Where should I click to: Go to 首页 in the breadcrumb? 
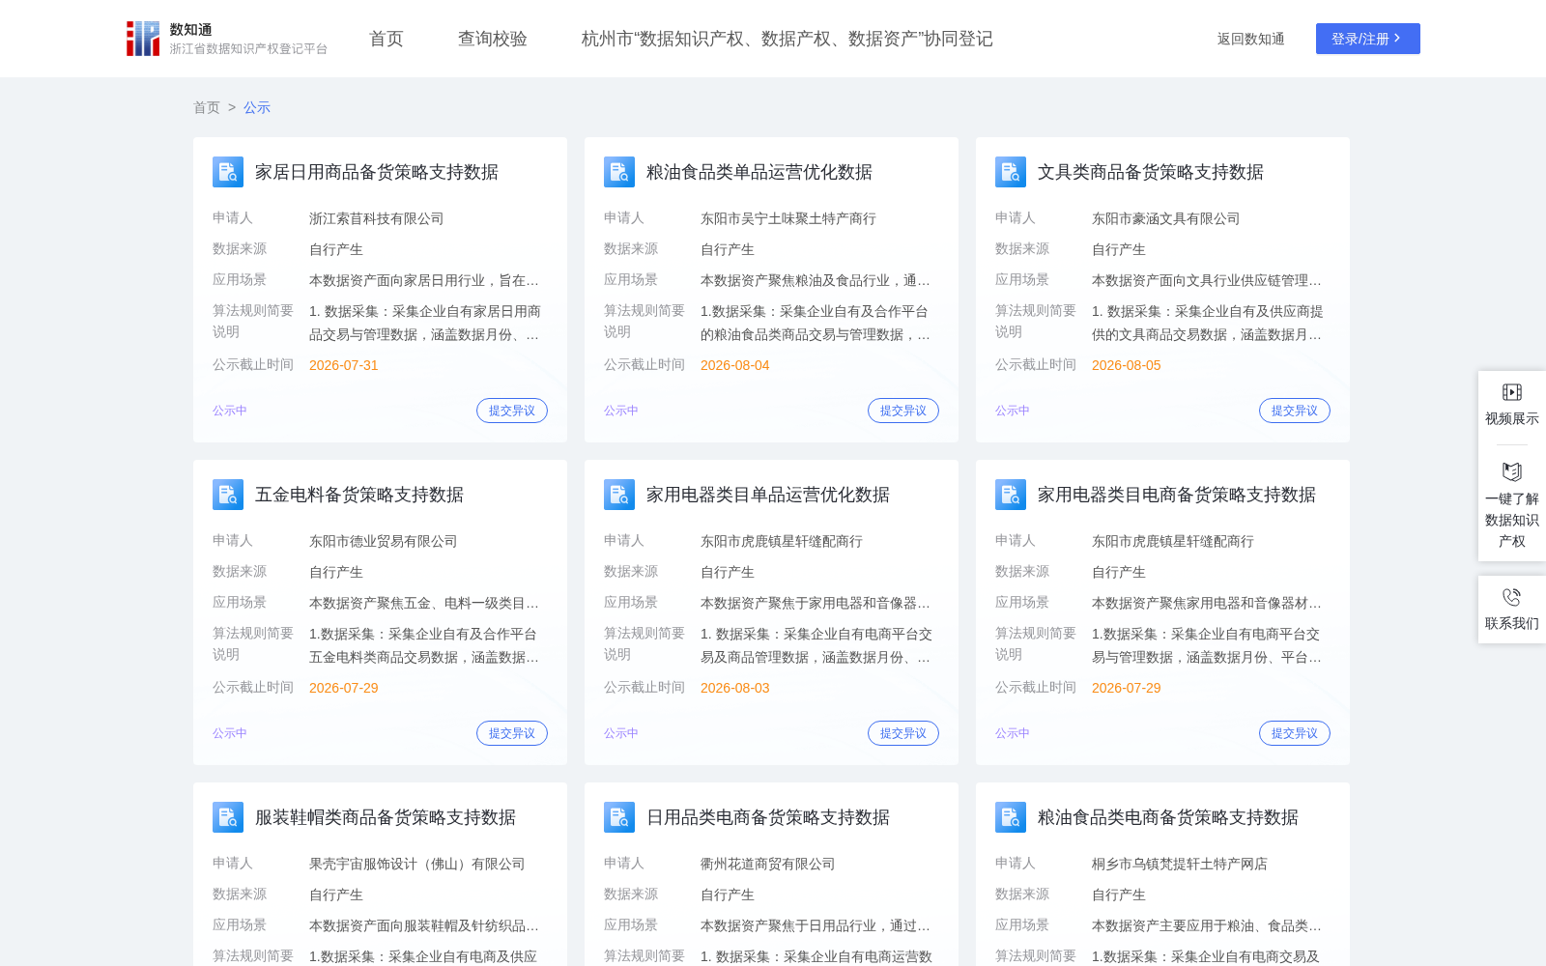[x=207, y=107]
